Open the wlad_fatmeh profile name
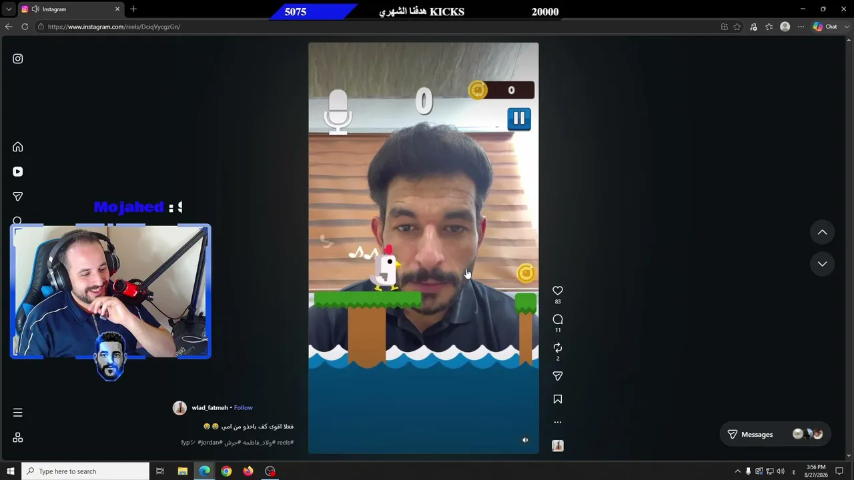 (x=209, y=408)
